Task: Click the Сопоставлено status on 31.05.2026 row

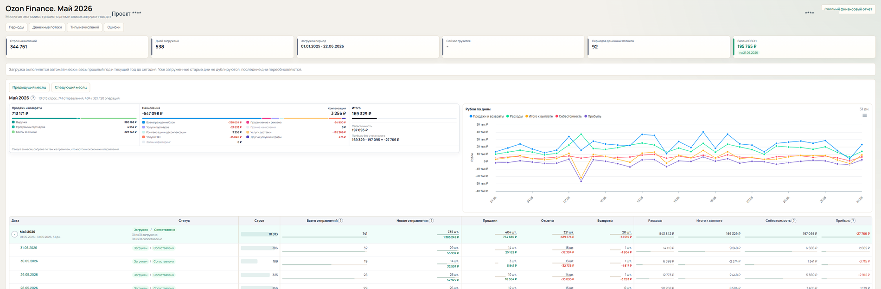Action: (164, 248)
